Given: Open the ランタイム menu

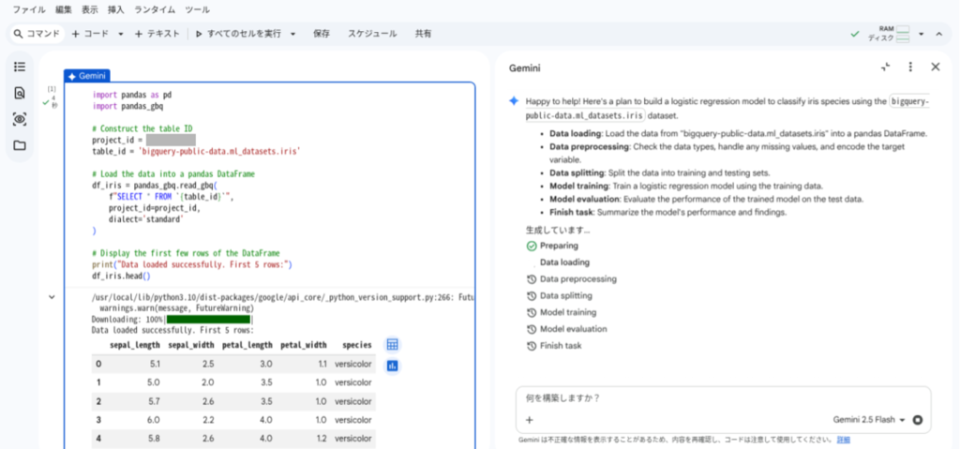Looking at the screenshot, I should coord(155,9).
